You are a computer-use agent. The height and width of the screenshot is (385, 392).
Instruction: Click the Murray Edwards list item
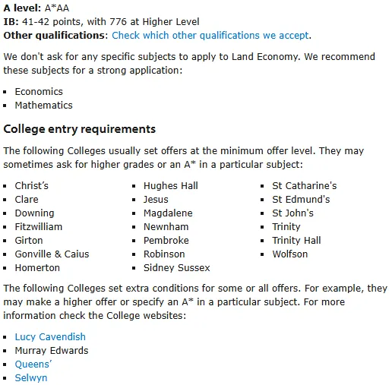point(52,351)
